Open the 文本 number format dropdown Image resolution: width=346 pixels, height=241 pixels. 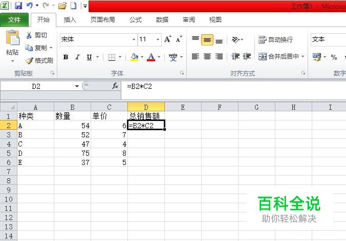tap(329, 40)
